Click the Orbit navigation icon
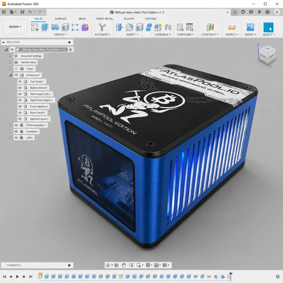 (x=108, y=265)
